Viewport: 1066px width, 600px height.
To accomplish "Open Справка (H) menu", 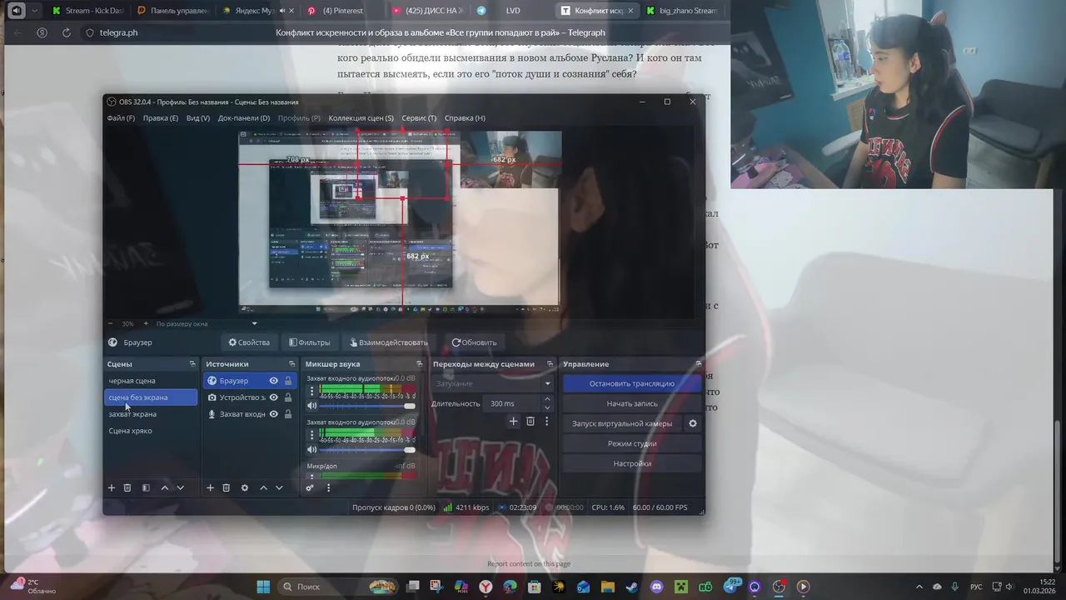I will coord(465,118).
